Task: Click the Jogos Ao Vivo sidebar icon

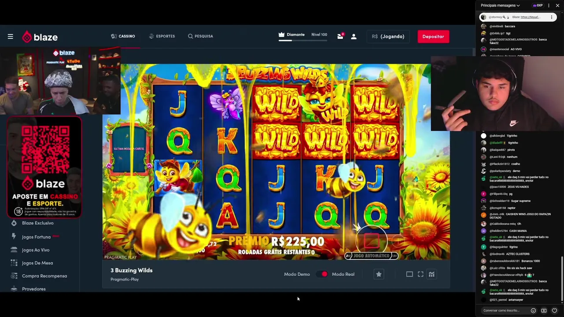Action: tap(14, 250)
